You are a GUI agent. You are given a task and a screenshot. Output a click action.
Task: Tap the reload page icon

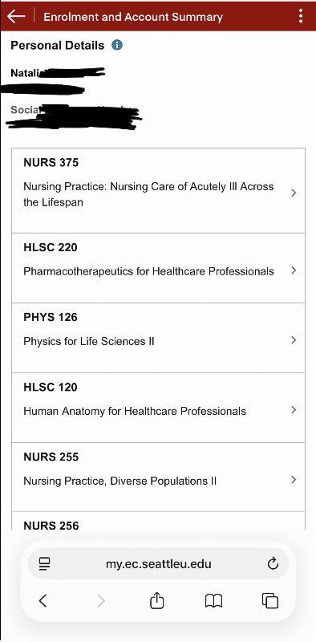pyautogui.click(x=273, y=564)
